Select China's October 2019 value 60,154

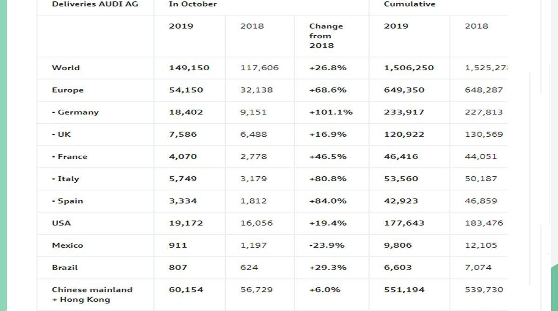(x=186, y=290)
